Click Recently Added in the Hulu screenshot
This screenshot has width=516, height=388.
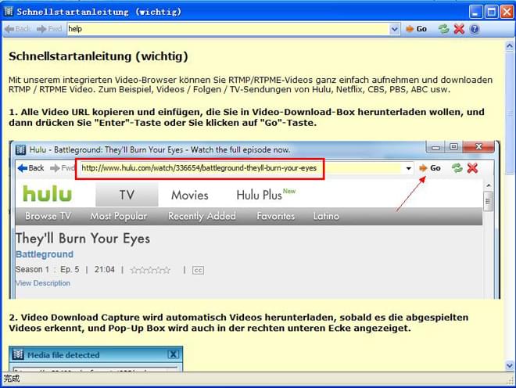[202, 216]
